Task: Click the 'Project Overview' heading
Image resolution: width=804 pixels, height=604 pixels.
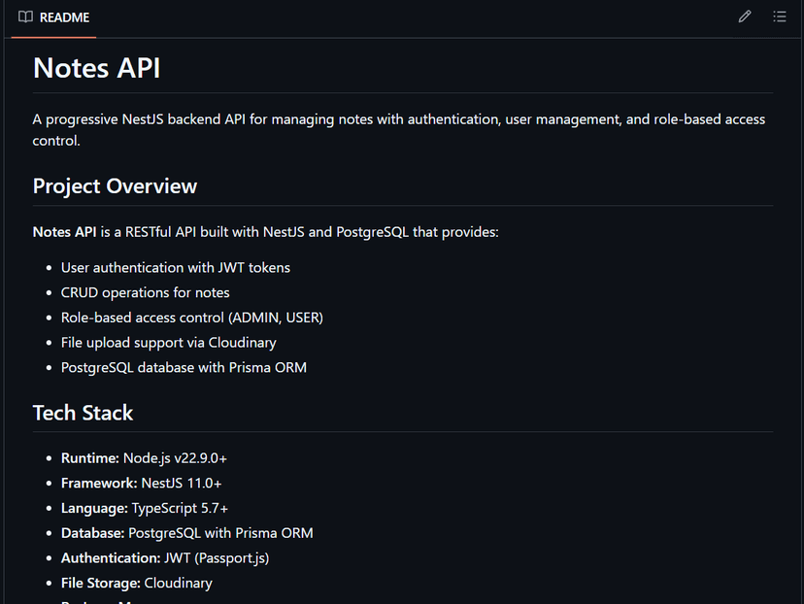Action: (115, 186)
